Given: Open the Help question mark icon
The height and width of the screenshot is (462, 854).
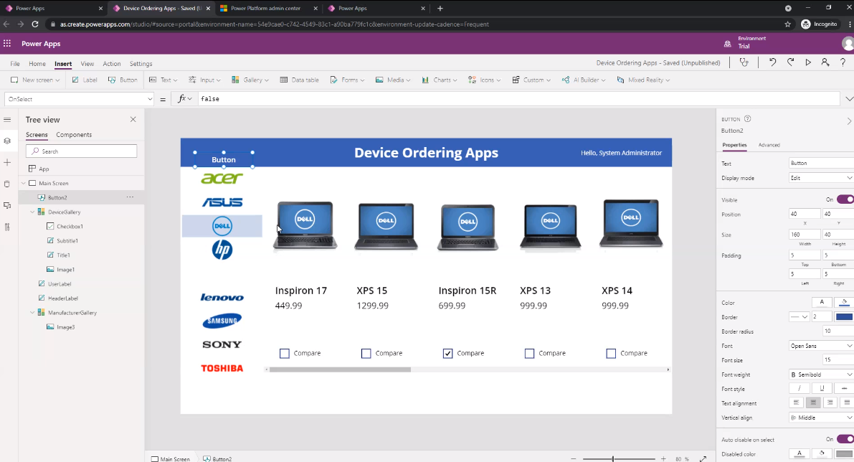Looking at the screenshot, I should [843, 62].
